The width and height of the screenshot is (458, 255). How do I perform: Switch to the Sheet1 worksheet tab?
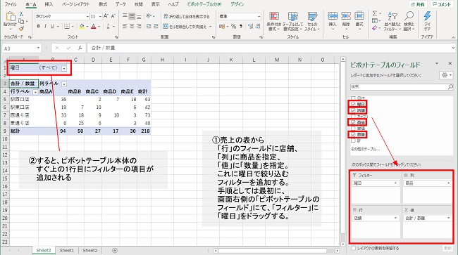67,250
